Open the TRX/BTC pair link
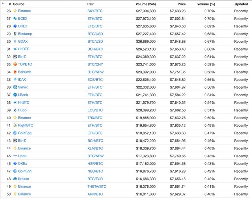This screenshot has width=252, height=199. pyautogui.click(x=95, y=118)
